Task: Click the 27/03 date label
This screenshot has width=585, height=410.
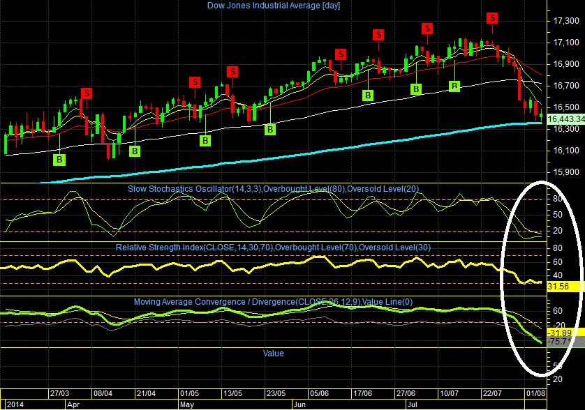Action: 60,393
